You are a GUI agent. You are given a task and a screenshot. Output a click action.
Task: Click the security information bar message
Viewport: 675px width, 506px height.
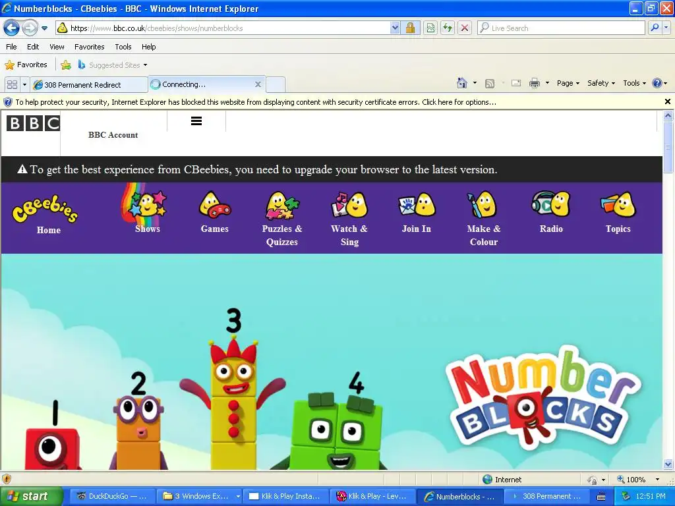[256, 102]
